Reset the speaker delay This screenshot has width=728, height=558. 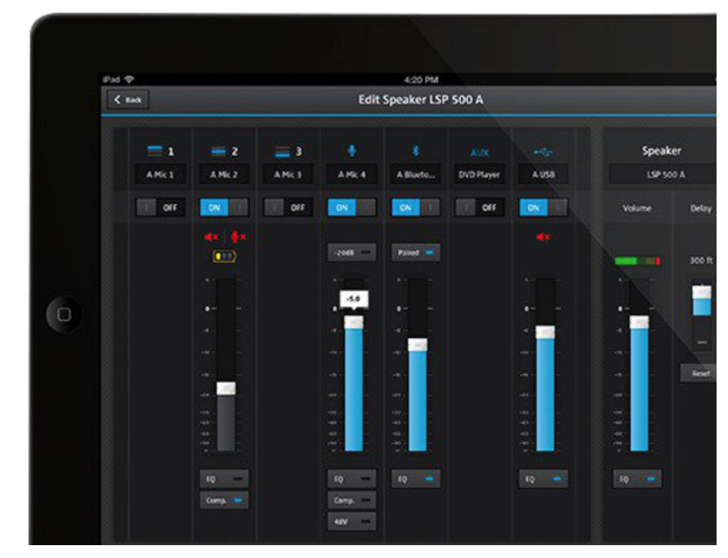699,373
